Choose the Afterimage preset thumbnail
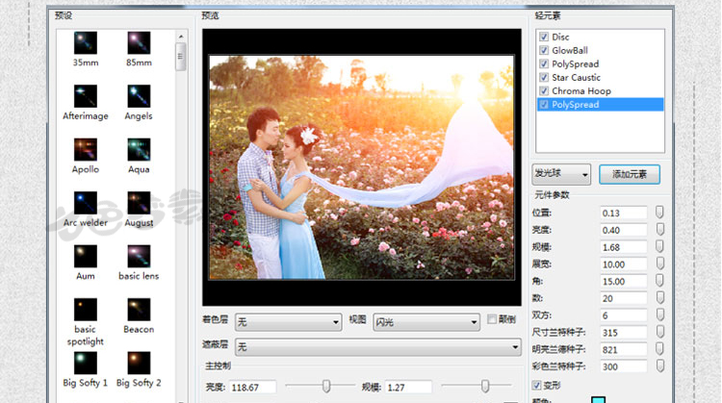The image size is (722, 403). tap(86, 96)
